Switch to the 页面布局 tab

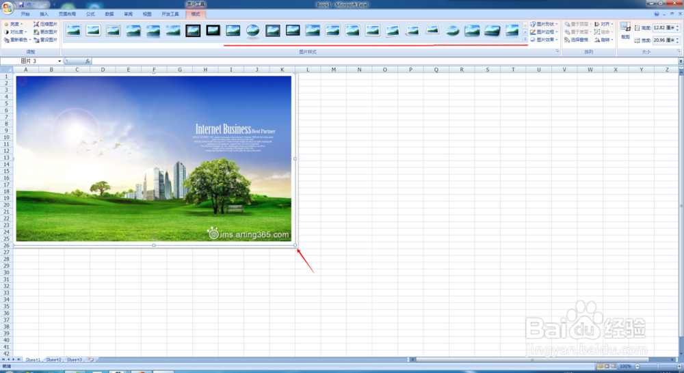click(67, 14)
